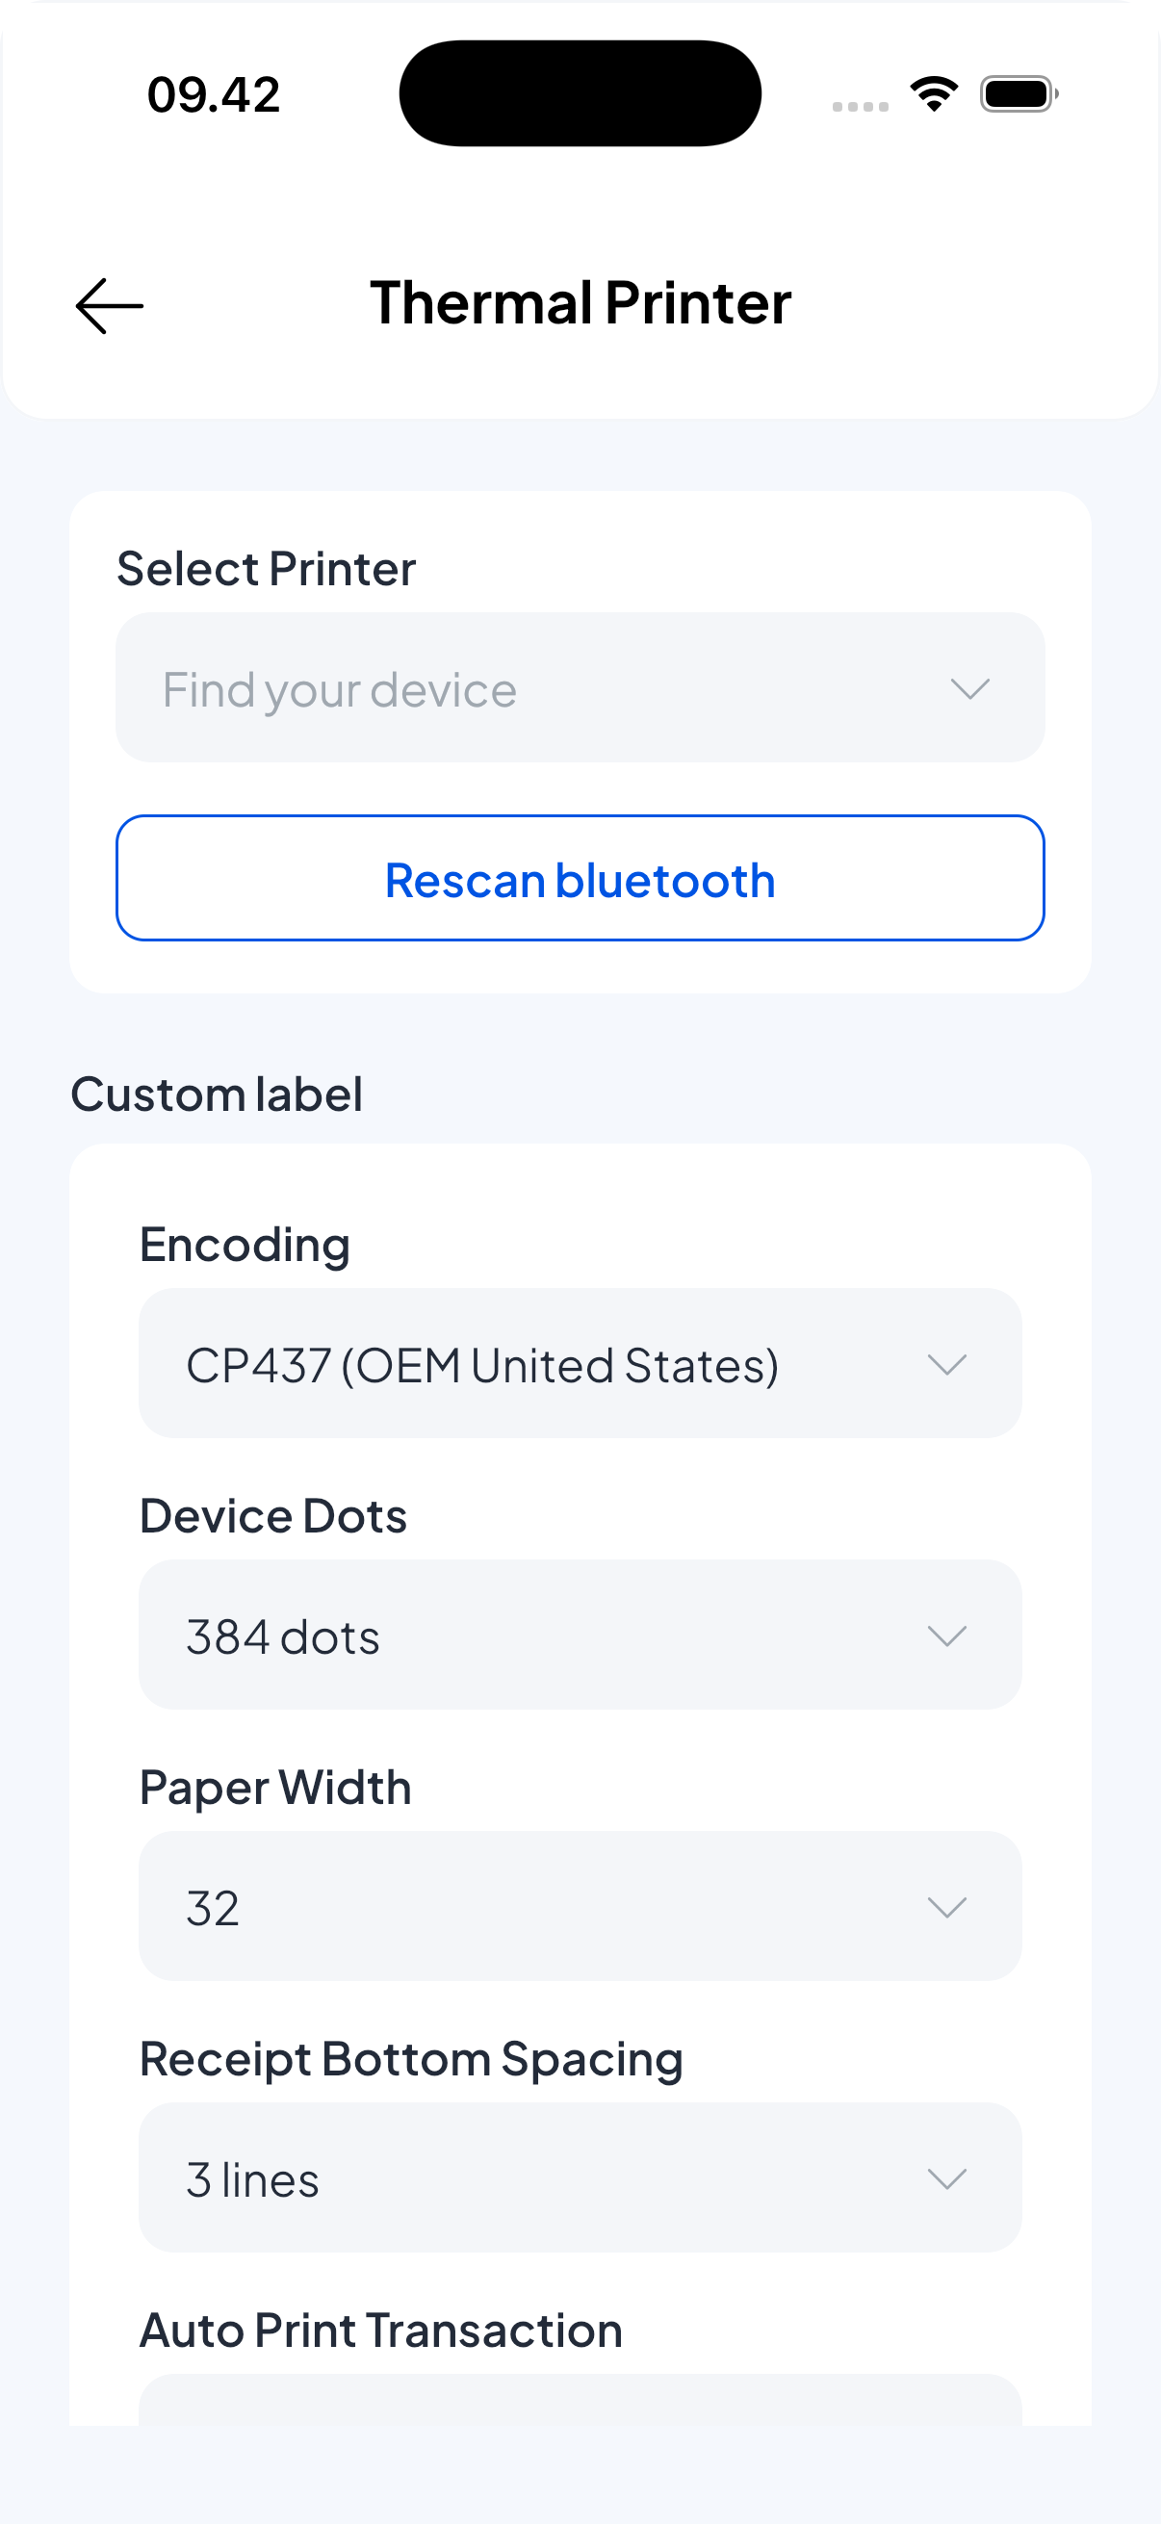Open the Paper Width dropdown showing 32

point(579,1906)
